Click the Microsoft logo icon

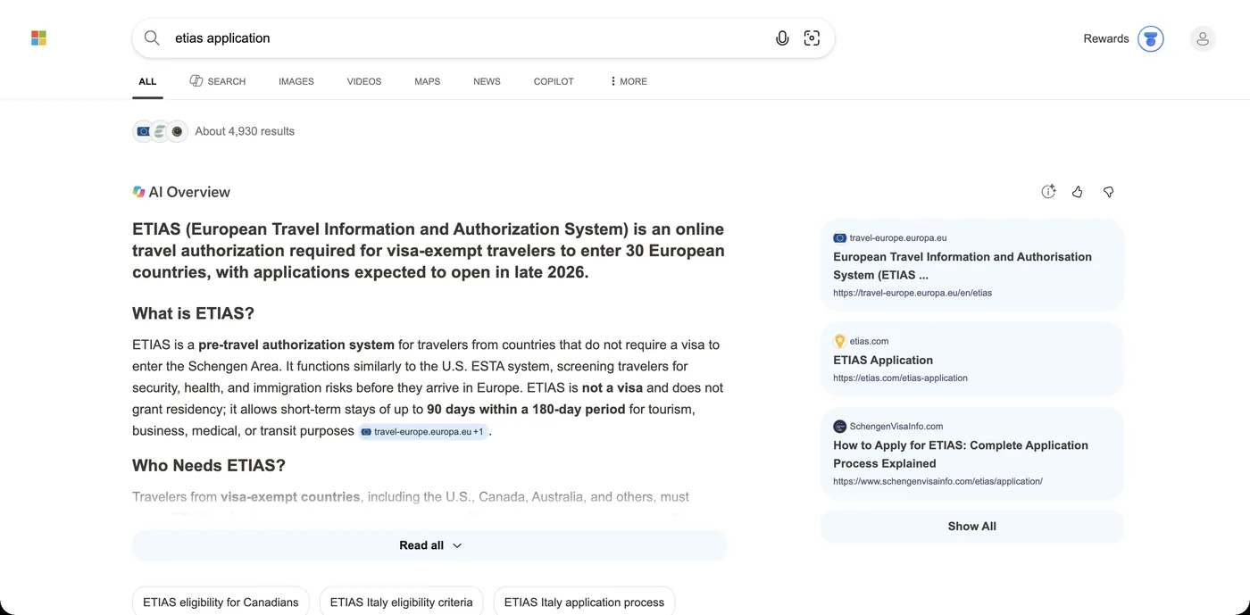38,38
